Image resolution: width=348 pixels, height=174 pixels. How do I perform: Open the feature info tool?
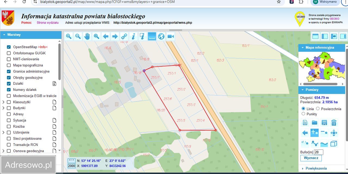click(x=133, y=36)
